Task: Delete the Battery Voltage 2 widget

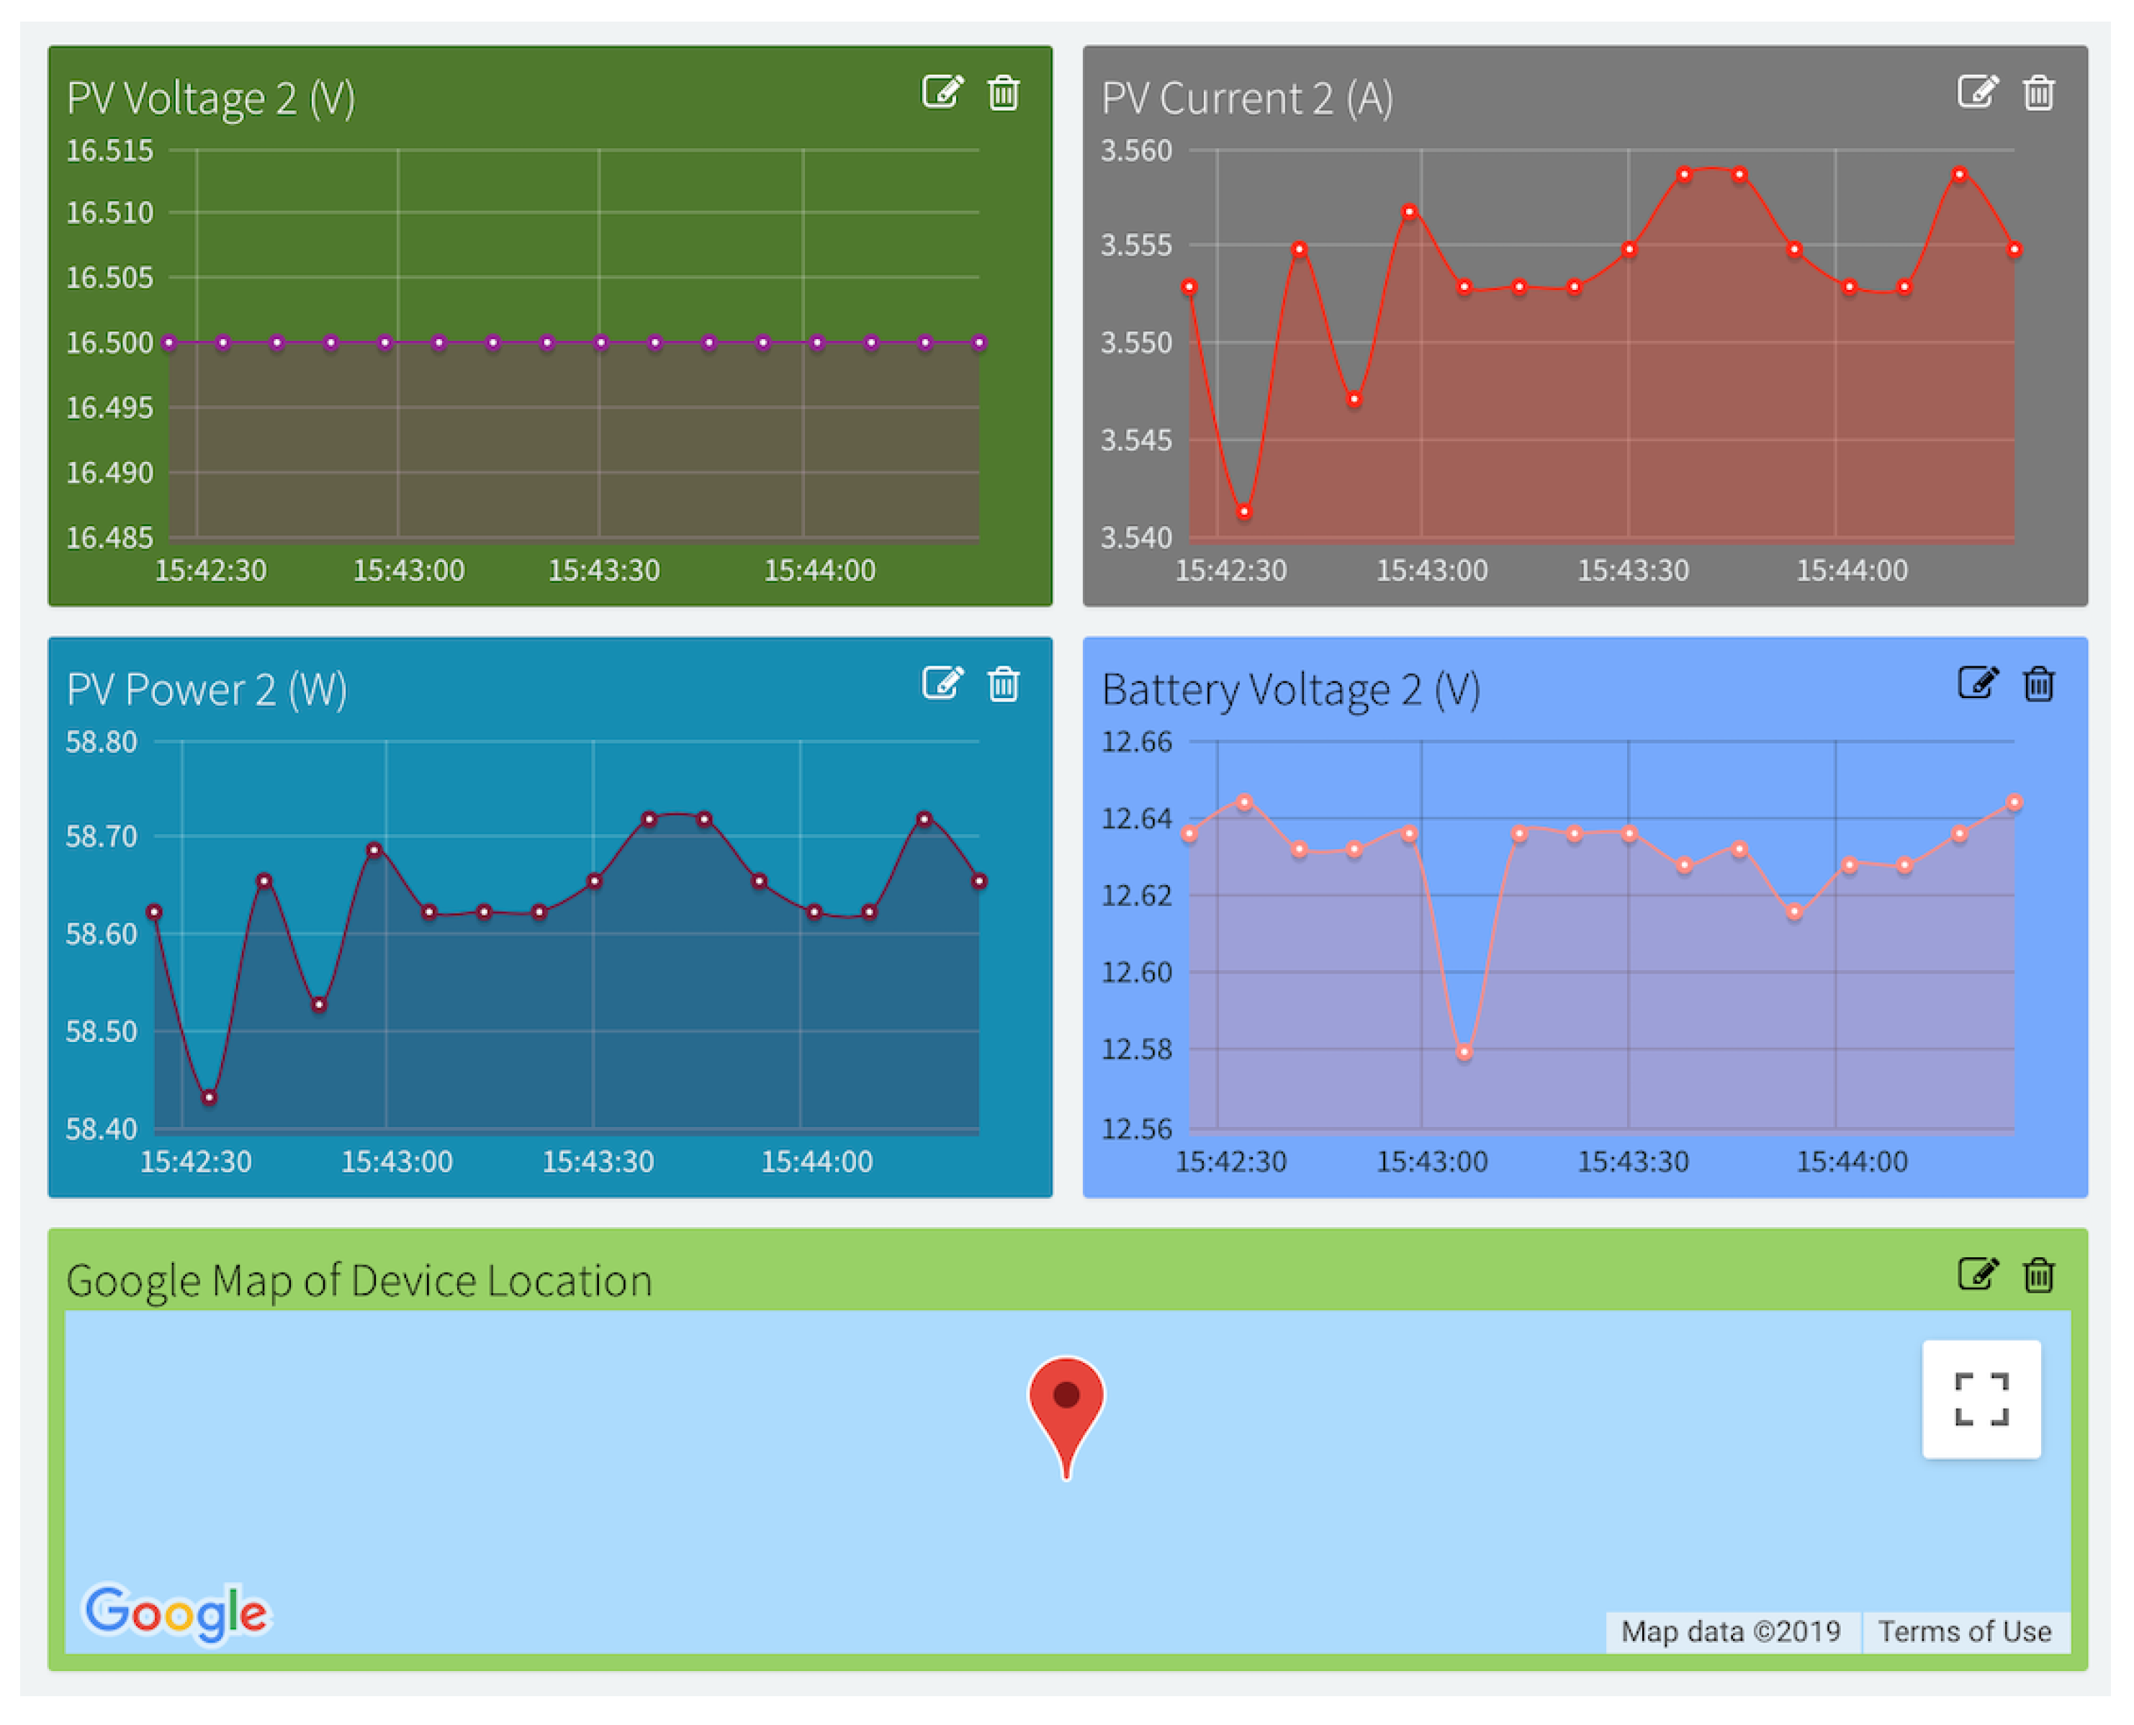Action: coord(2038,683)
